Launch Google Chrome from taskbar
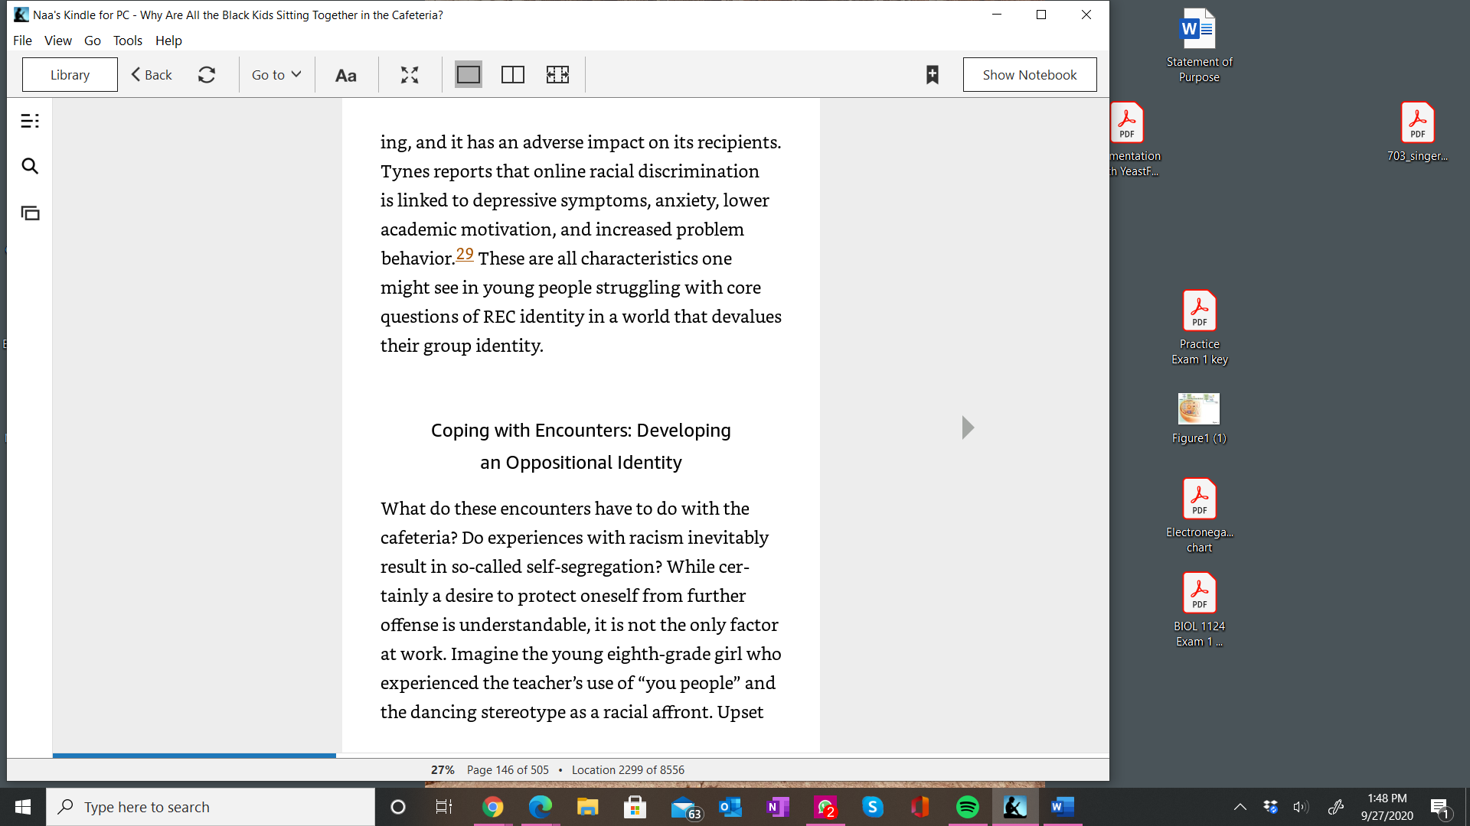The height and width of the screenshot is (826, 1470). click(493, 807)
